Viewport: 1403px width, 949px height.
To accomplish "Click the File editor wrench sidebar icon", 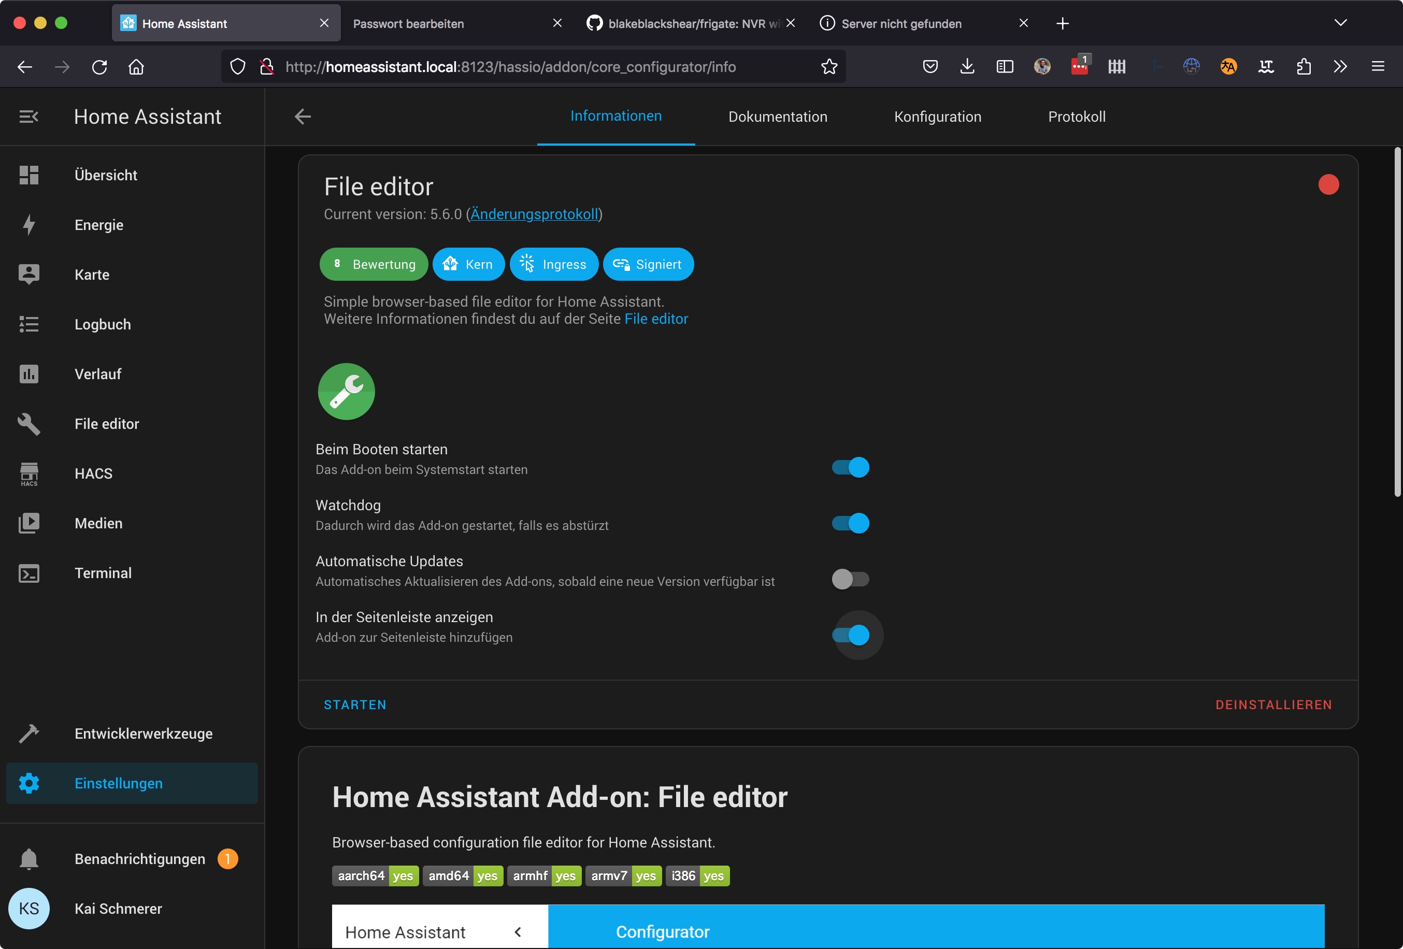I will tap(28, 424).
